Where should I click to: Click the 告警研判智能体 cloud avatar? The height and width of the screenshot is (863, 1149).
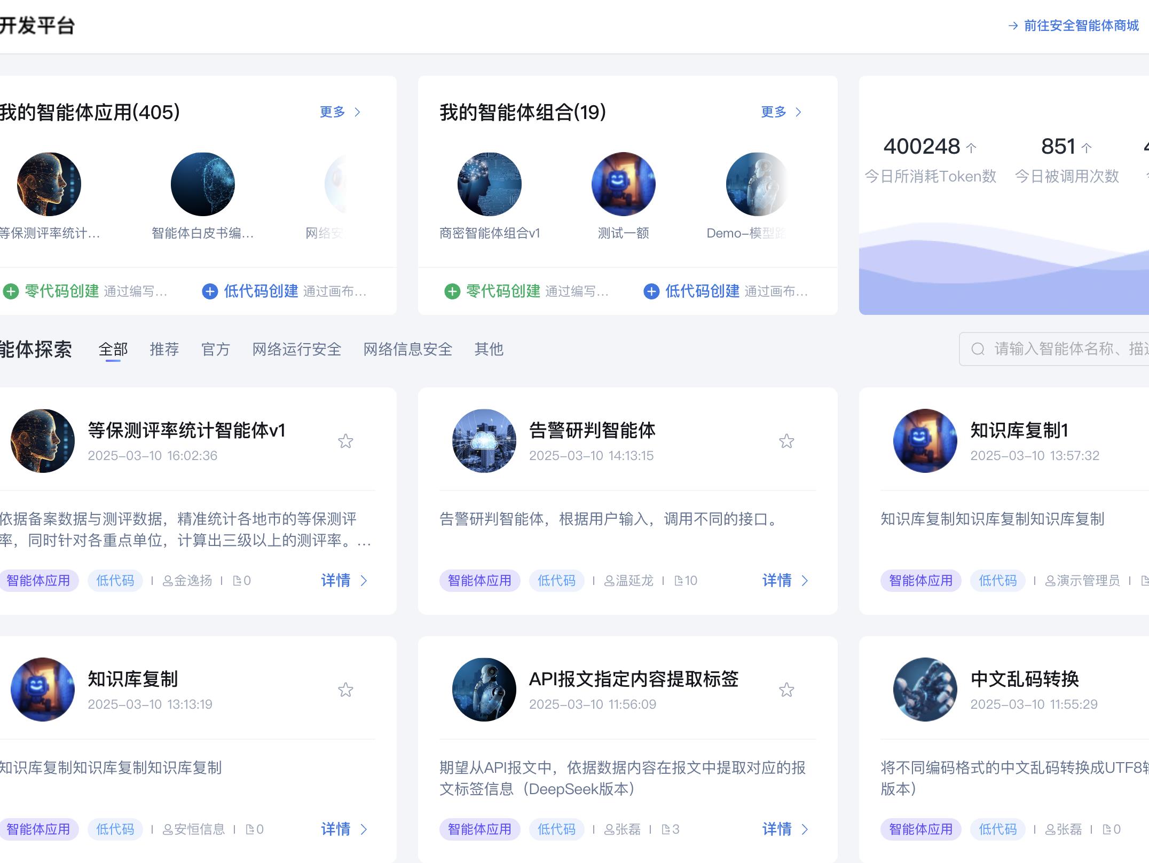(x=484, y=441)
